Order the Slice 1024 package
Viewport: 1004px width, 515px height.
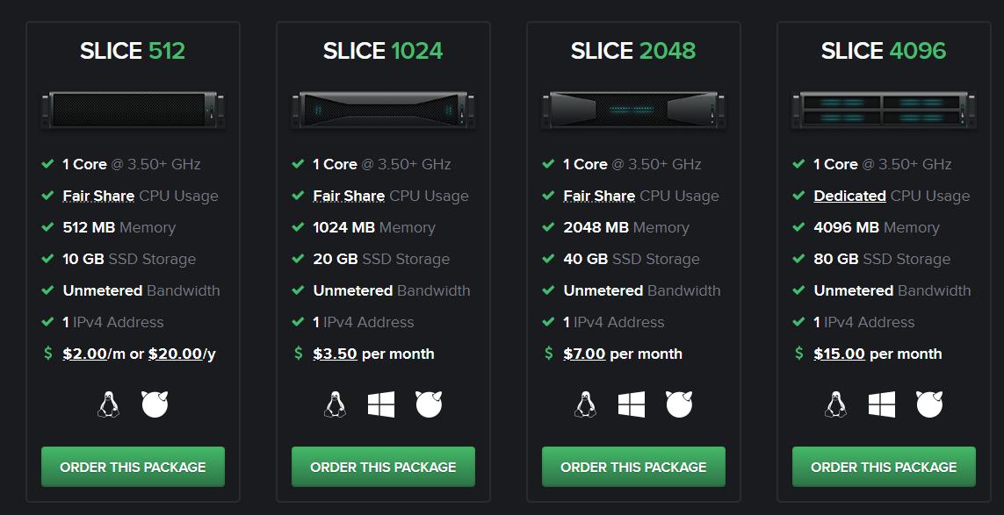pyautogui.click(x=384, y=467)
